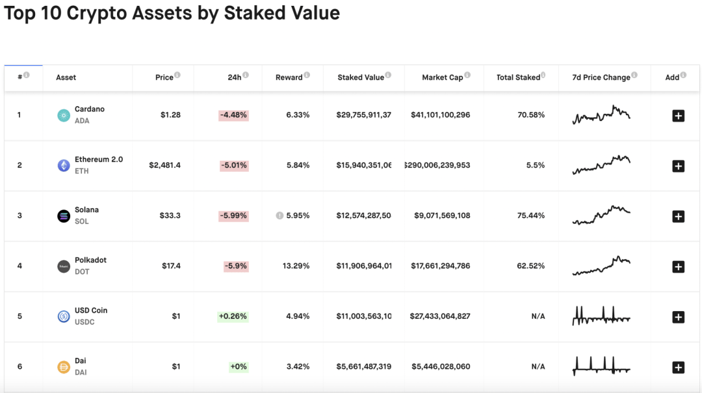Click the info icon beside Total Staked
This screenshot has width=702, height=393.
coord(543,75)
